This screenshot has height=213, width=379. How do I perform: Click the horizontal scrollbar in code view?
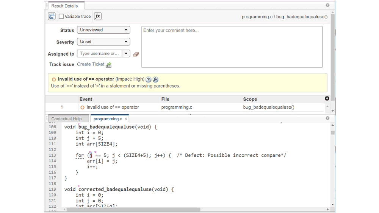point(133,209)
